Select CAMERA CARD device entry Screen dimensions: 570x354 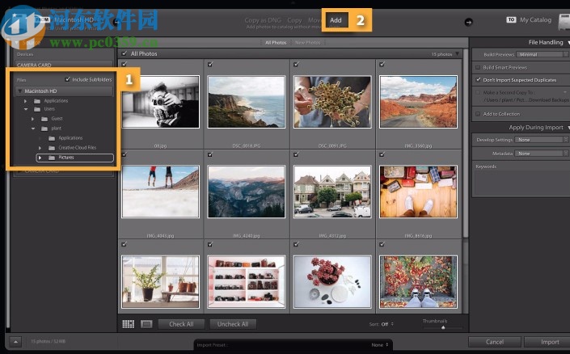pos(34,65)
